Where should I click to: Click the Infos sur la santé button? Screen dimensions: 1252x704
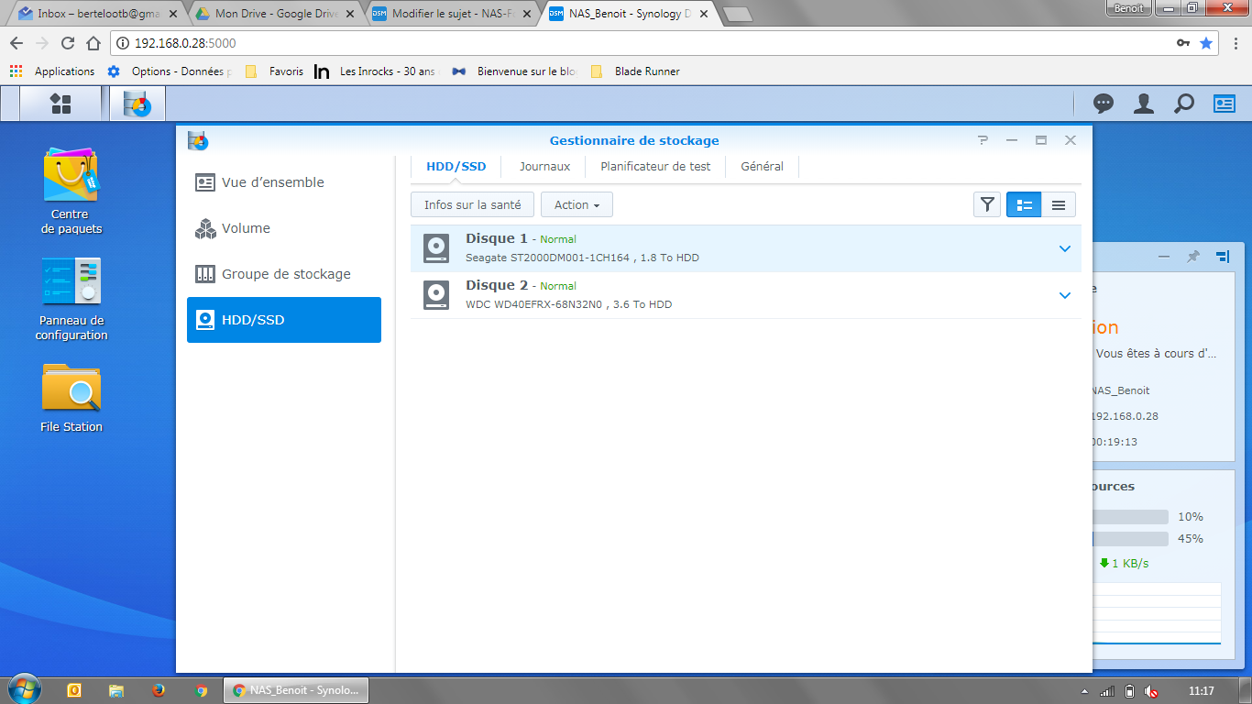472,204
